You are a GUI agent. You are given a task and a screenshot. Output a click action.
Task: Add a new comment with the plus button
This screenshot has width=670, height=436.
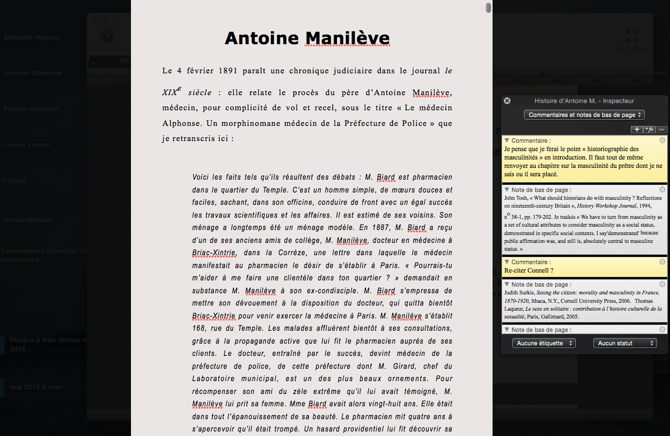click(636, 129)
